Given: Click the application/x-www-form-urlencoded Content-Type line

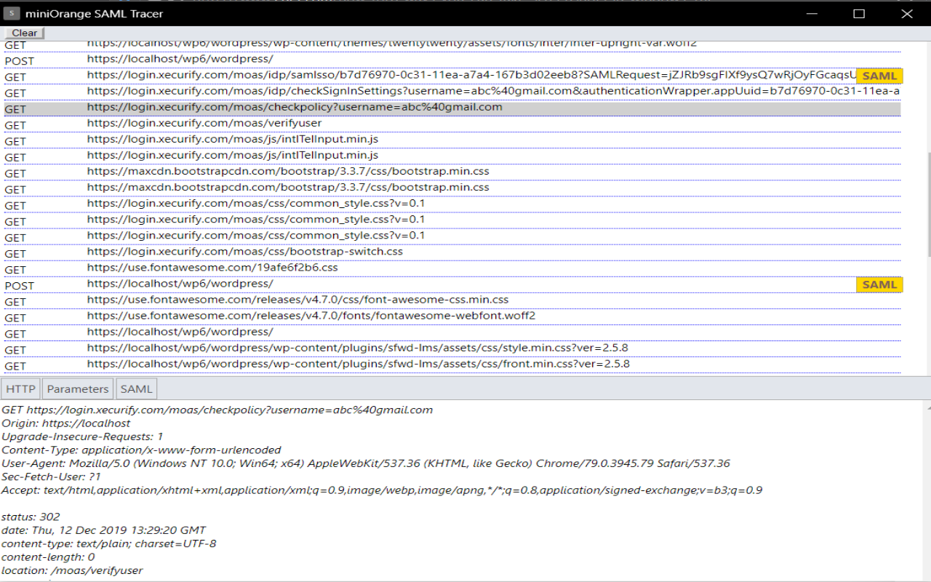Looking at the screenshot, I should (141, 450).
